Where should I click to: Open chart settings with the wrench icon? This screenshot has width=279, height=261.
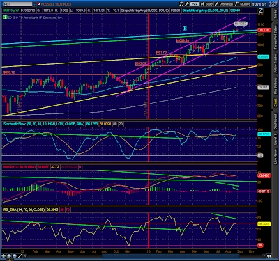(x=187, y=4)
